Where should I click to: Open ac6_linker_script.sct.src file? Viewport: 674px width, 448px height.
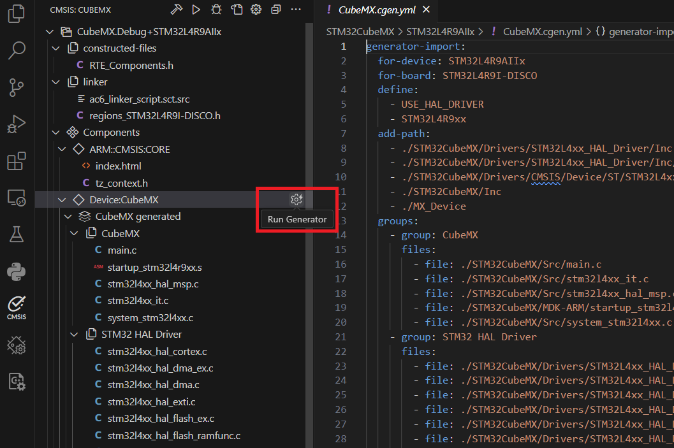point(139,99)
